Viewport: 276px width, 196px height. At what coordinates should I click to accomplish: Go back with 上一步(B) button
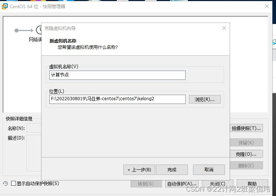139,170
